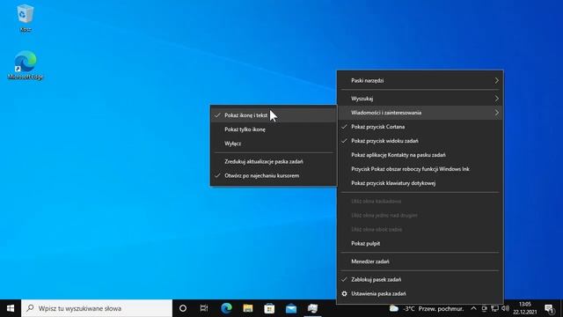Screen dimensions: 563x317
Task: Choose 'Wyłącz' to turn off news
Action: (274, 144)
